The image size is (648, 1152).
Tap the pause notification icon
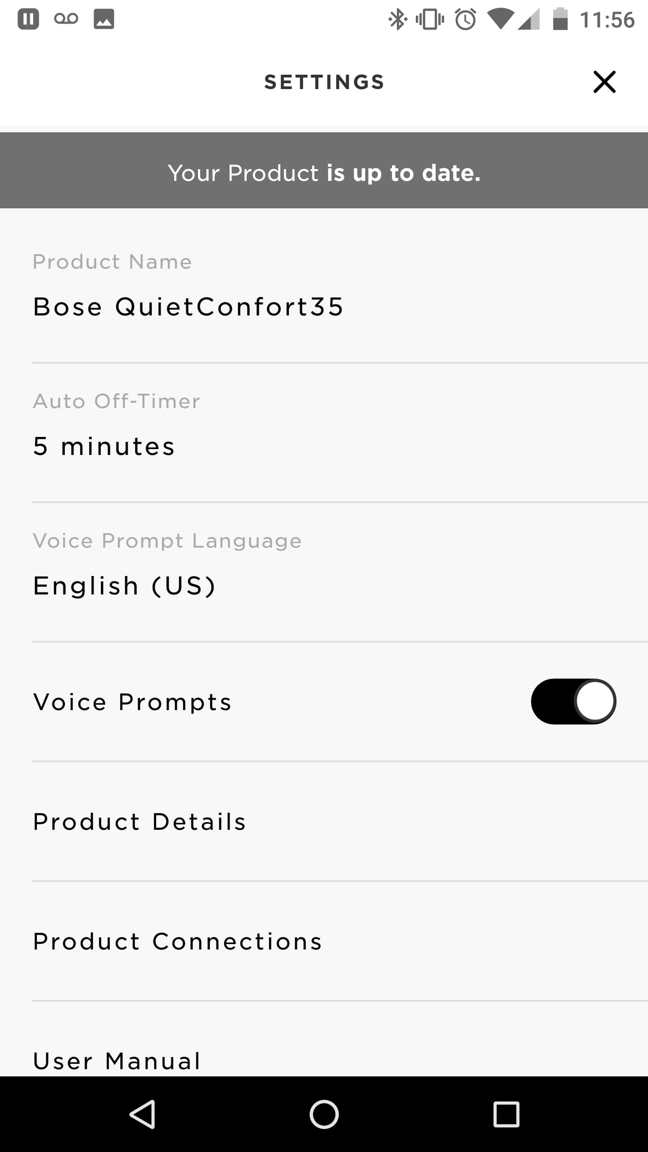[x=28, y=19]
